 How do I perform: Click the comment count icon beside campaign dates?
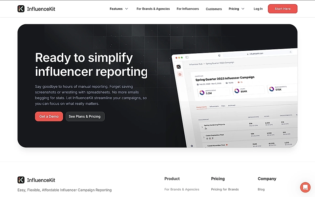pyautogui.click(x=239, y=82)
